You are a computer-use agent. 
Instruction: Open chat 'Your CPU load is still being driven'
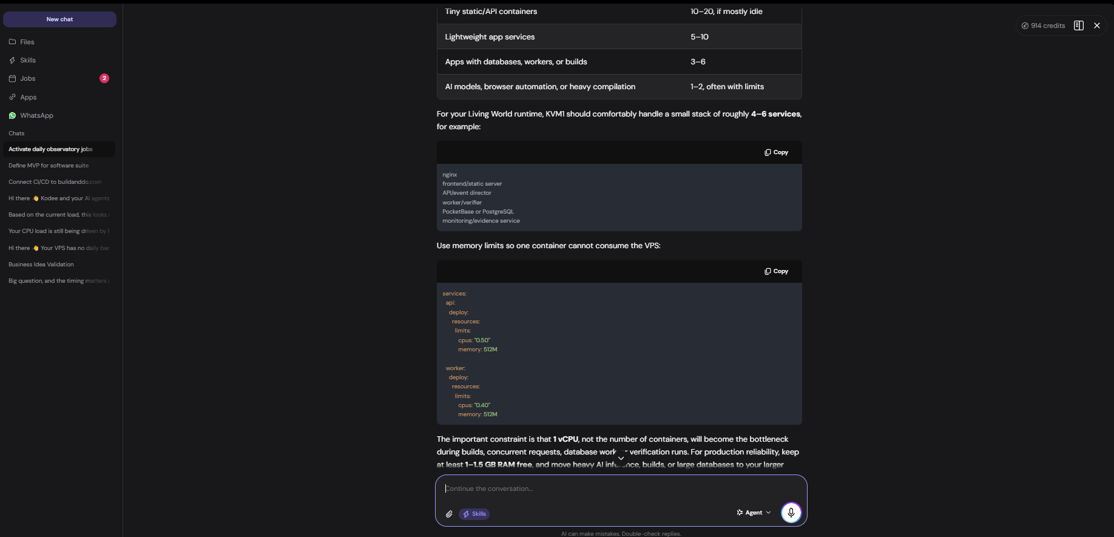59,231
